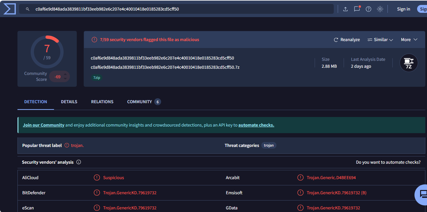Click the detection score circle showing 7/59
This screenshot has height=212, width=427.
point(47,52)
